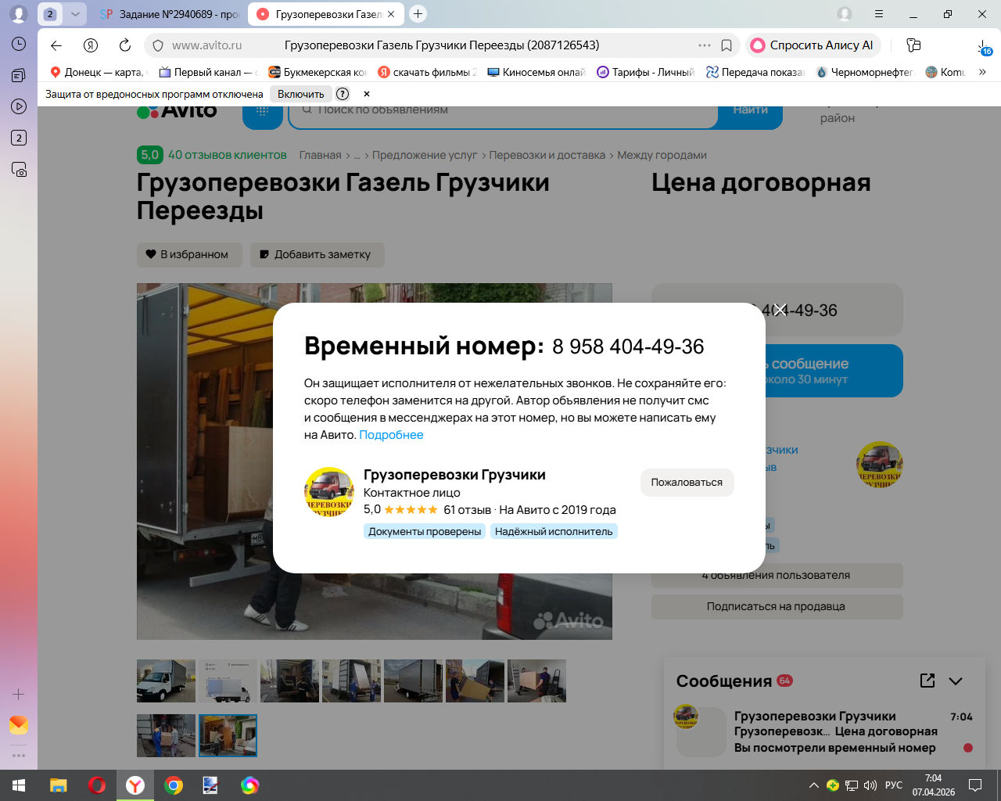Screen dimensions: 1001x801
Task: Focus the Поиск по объявлениям search field
Action: (x=504, y=113)
